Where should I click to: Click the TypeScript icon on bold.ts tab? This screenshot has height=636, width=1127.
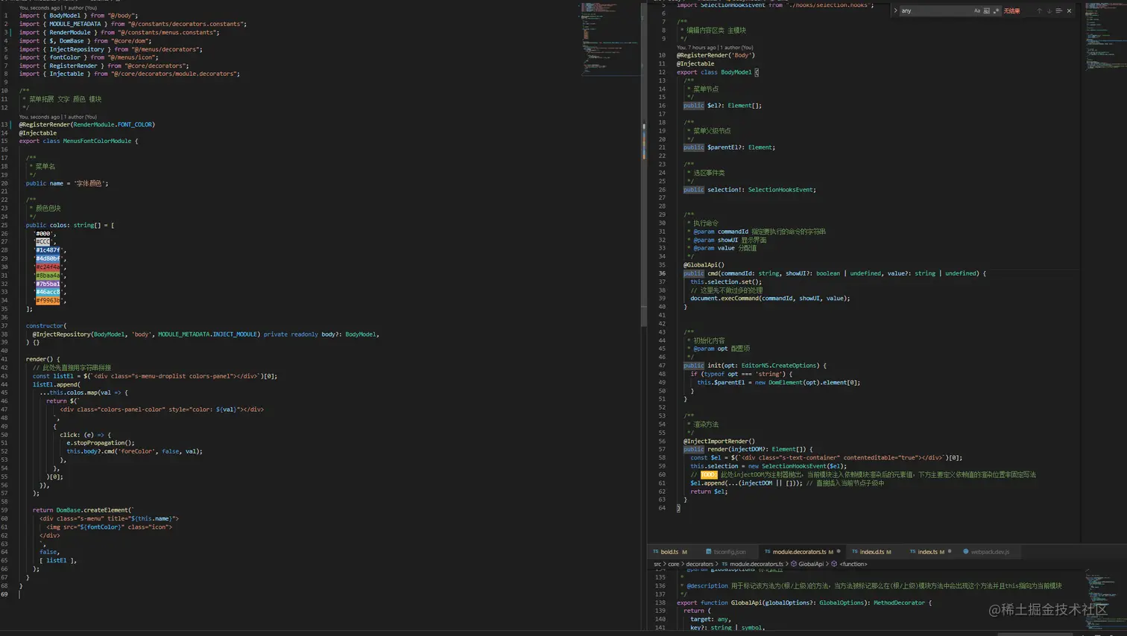tap(656, 552)
